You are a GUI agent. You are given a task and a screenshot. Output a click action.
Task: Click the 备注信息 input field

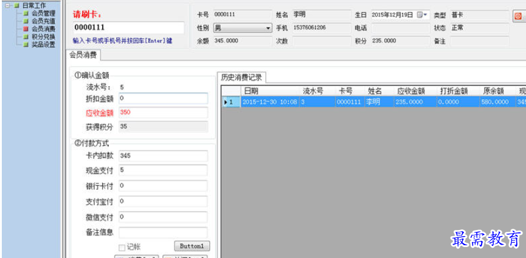pyautogui.click(x=163, y=232)
